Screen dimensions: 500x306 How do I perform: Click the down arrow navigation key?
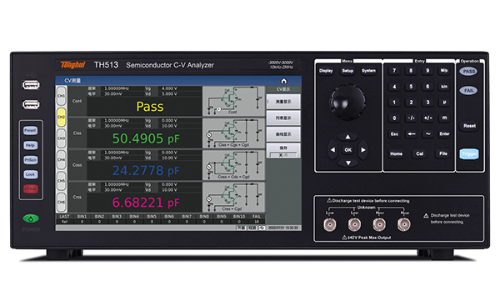[x=347, y=163]
